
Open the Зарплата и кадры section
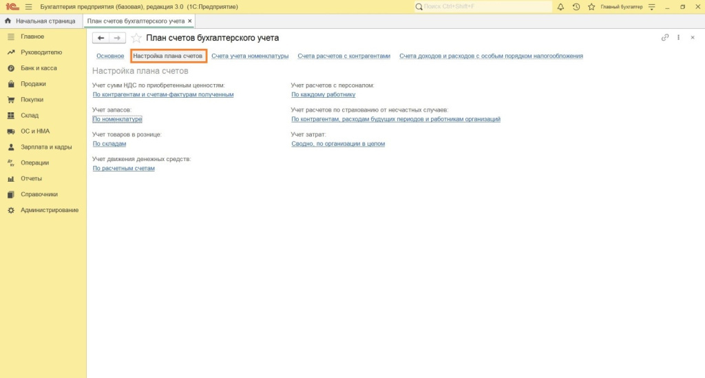click(46, 147)
